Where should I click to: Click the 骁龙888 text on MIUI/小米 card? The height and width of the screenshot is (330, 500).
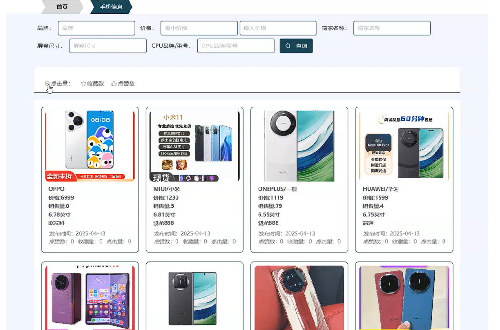(x=164, y=223)
